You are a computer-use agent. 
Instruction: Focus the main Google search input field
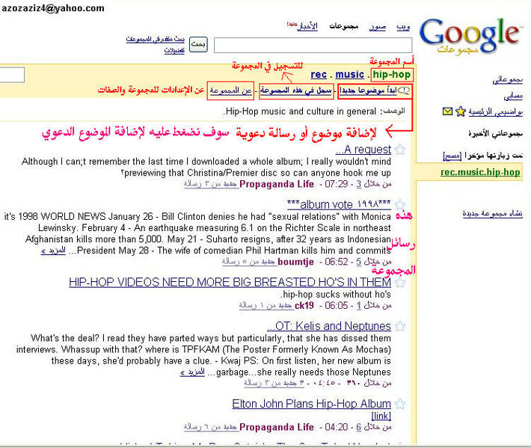tap(313, 45)
